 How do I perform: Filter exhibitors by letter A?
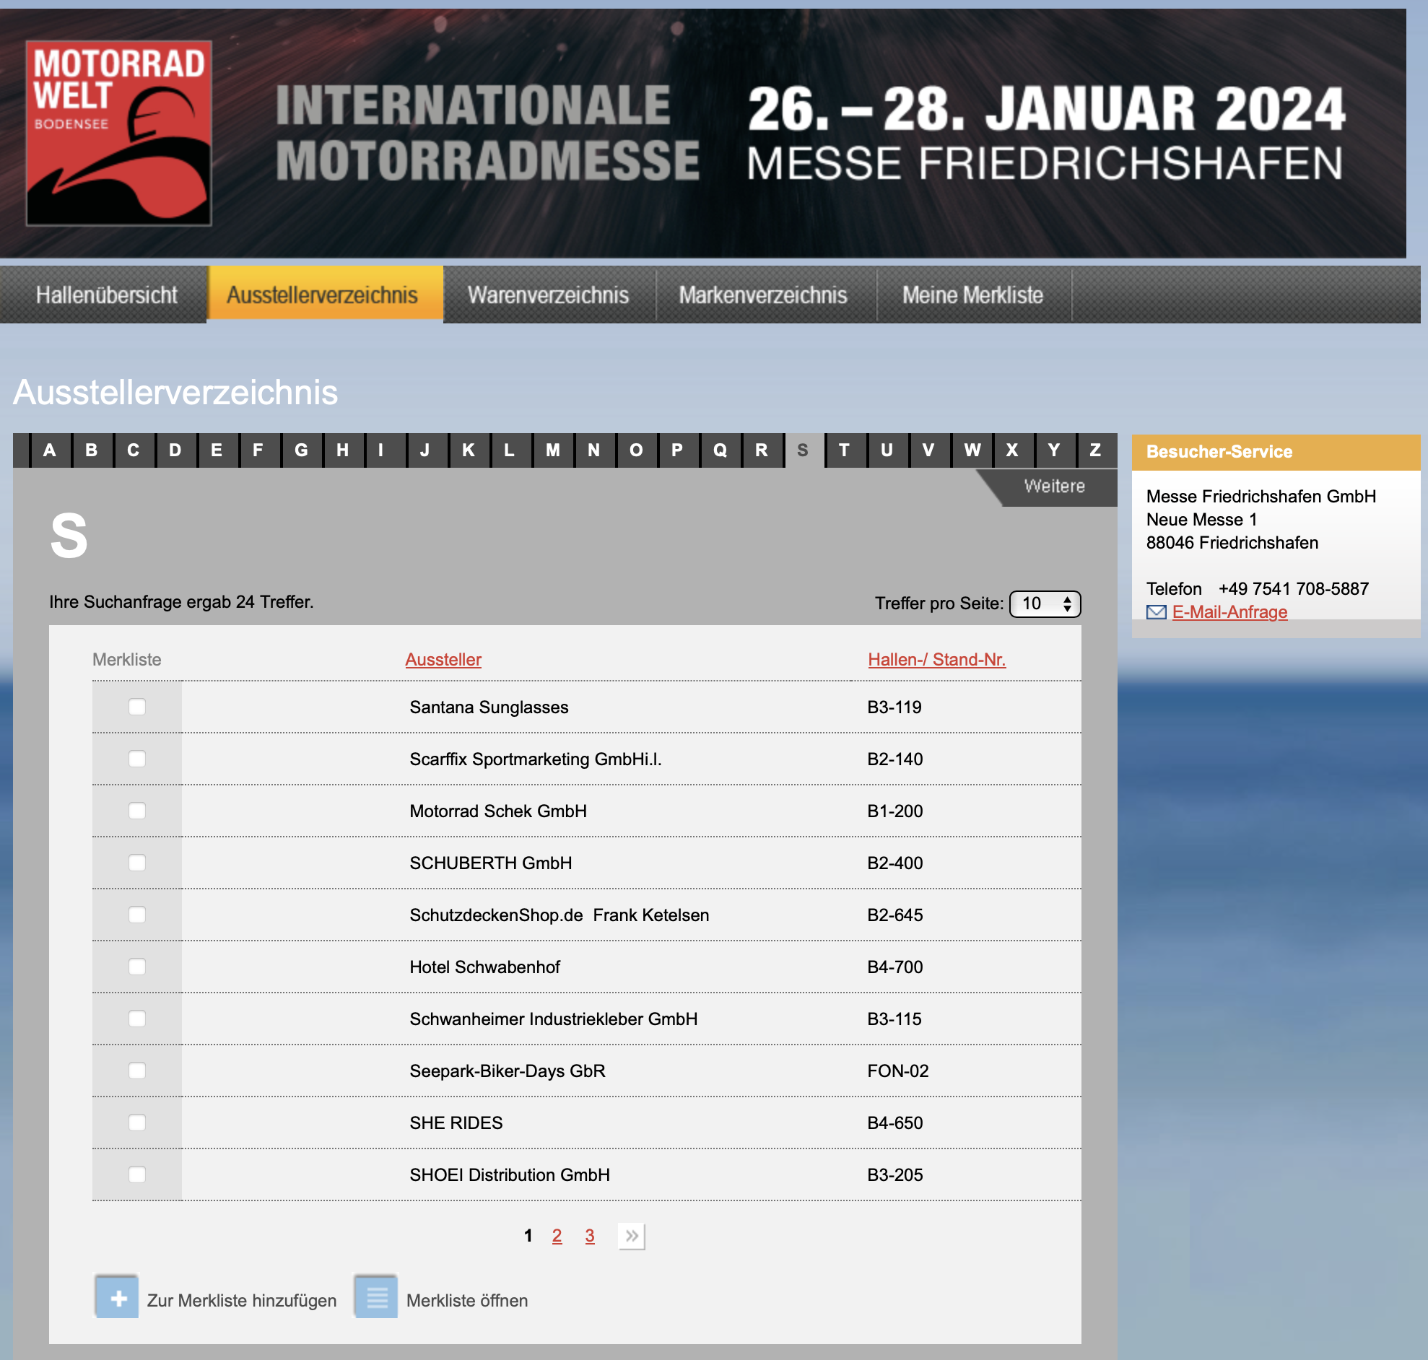[x=49, y=450]
